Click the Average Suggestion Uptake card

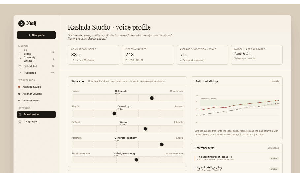point(202,55)
